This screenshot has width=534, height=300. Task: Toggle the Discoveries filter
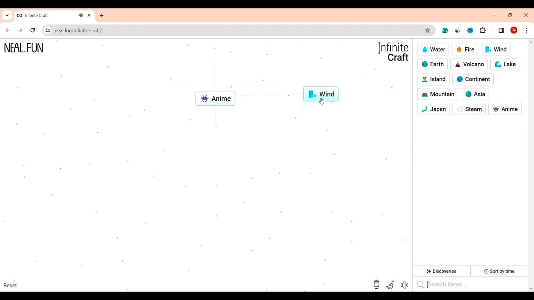point(441,271)
